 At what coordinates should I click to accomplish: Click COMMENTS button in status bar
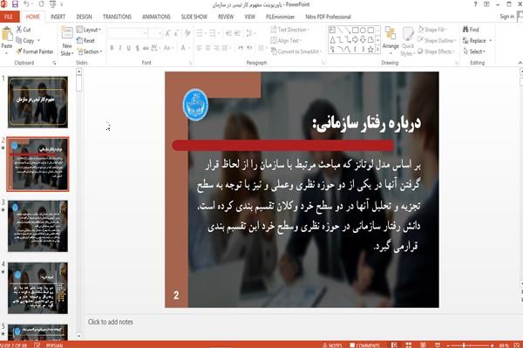coord(364,345)
